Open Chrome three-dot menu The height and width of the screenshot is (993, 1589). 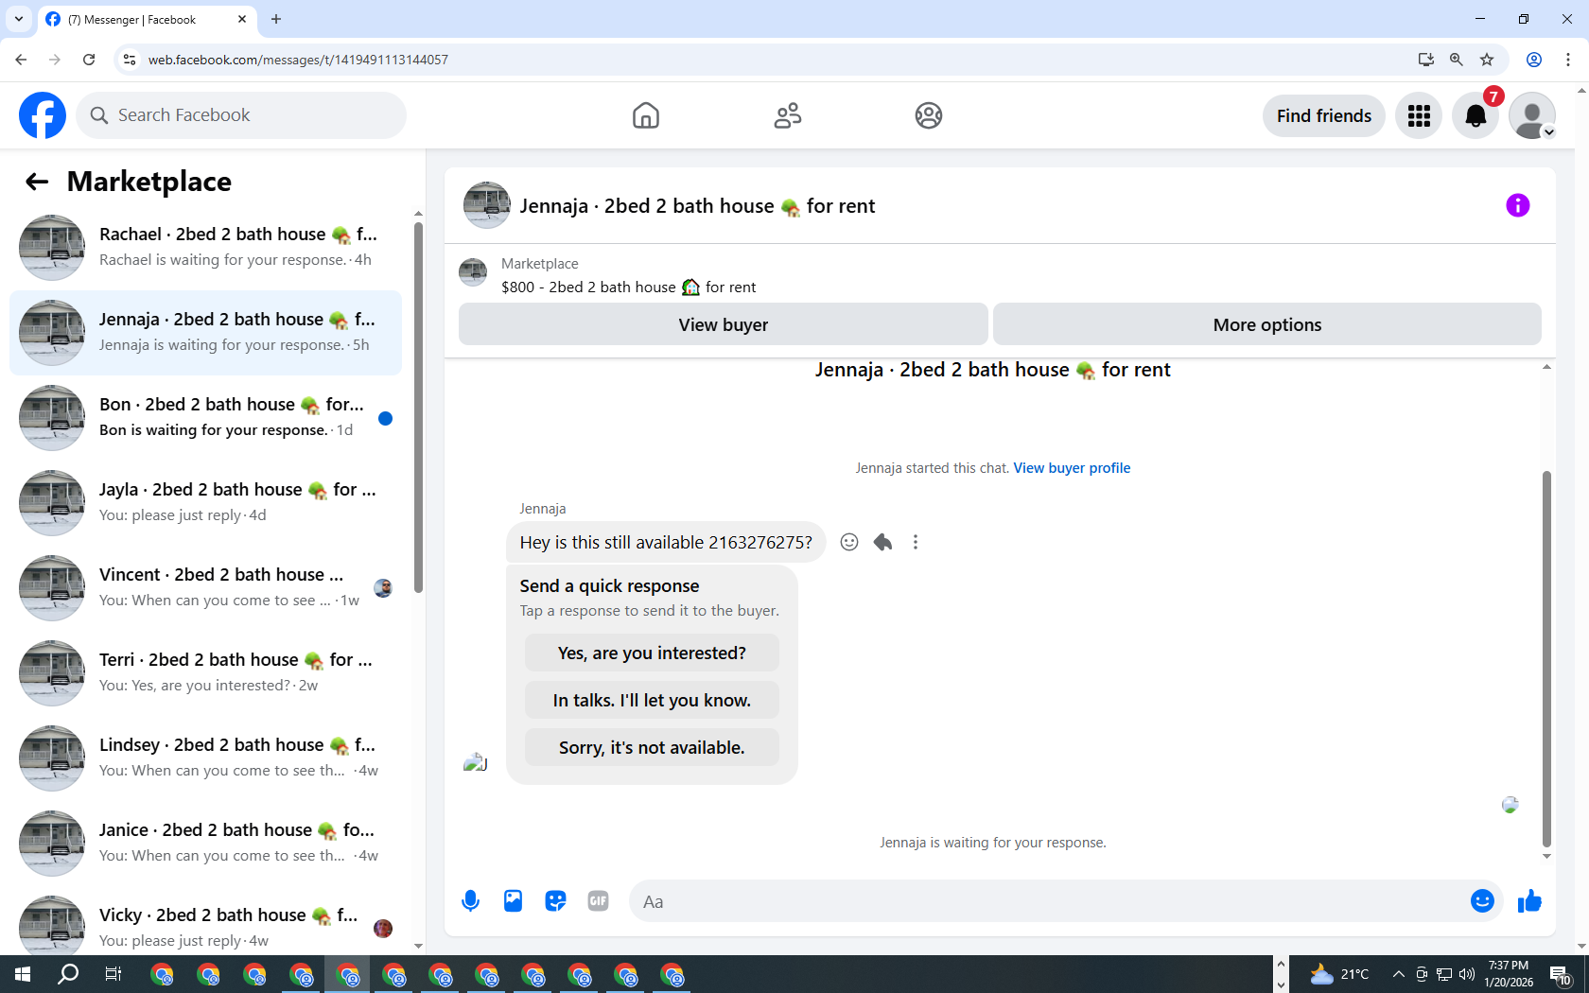(1568, 60)
